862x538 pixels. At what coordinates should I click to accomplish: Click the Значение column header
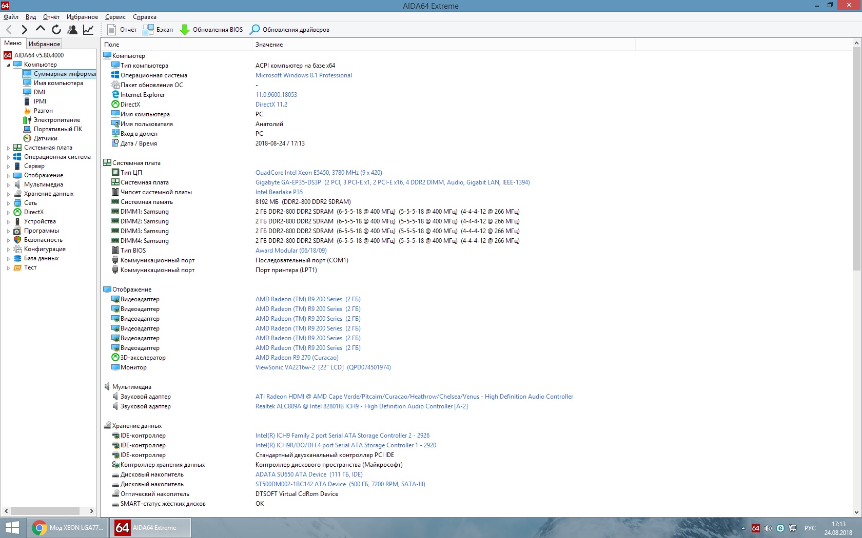[444, 45]
